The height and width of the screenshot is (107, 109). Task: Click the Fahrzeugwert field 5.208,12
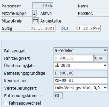[x=74, y=58]
